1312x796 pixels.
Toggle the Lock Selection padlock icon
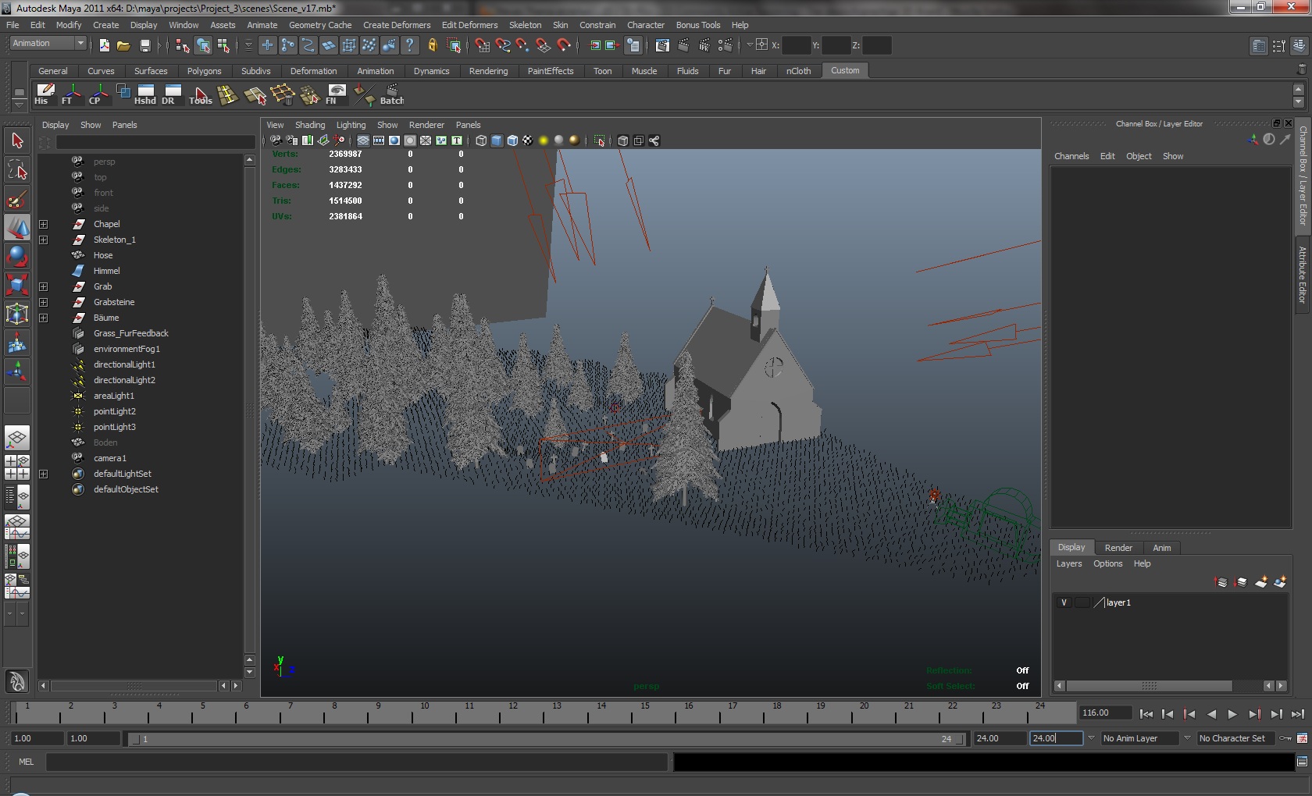433,45
